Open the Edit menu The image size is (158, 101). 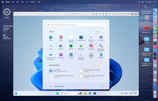pos(18,2)
